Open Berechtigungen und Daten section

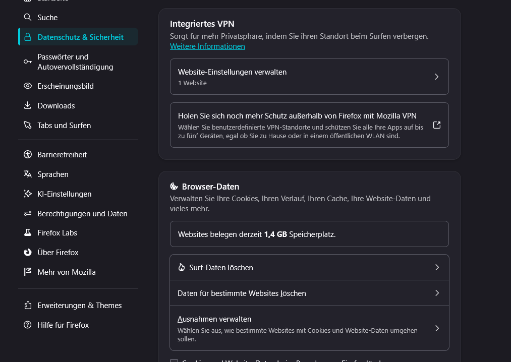coord(78,213)
